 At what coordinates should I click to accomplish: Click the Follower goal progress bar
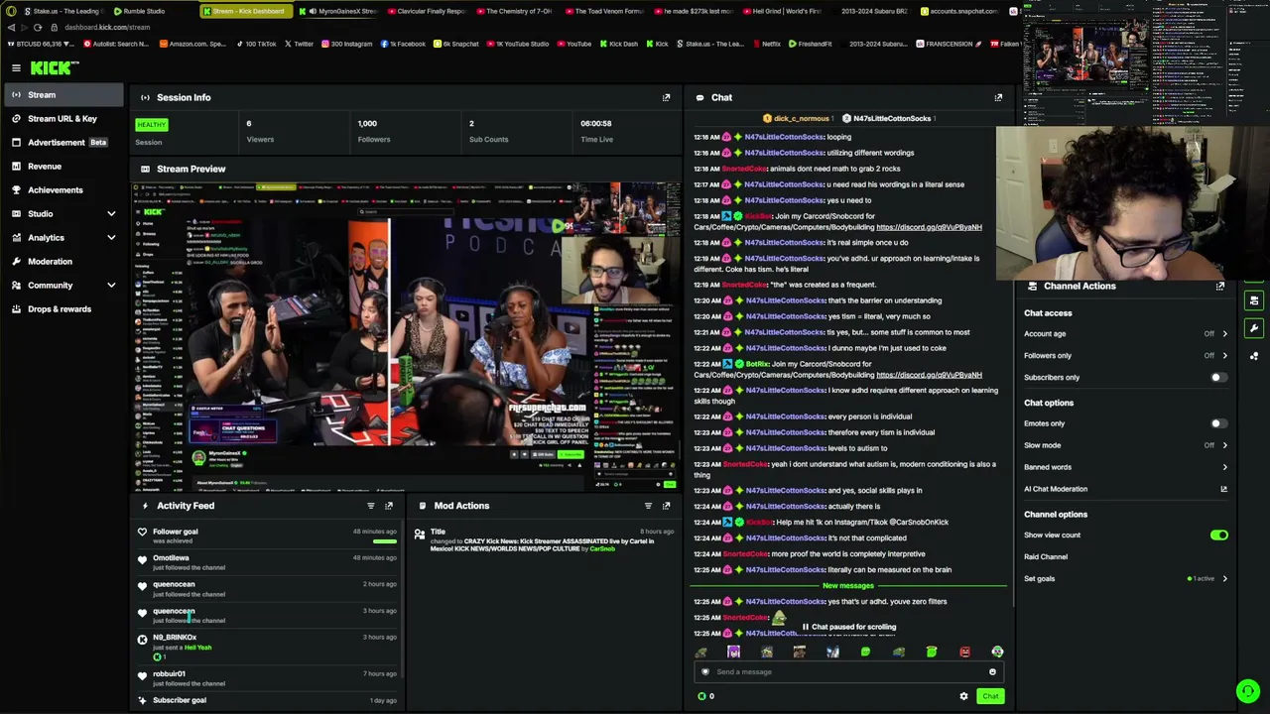click(x=385, y=541)
